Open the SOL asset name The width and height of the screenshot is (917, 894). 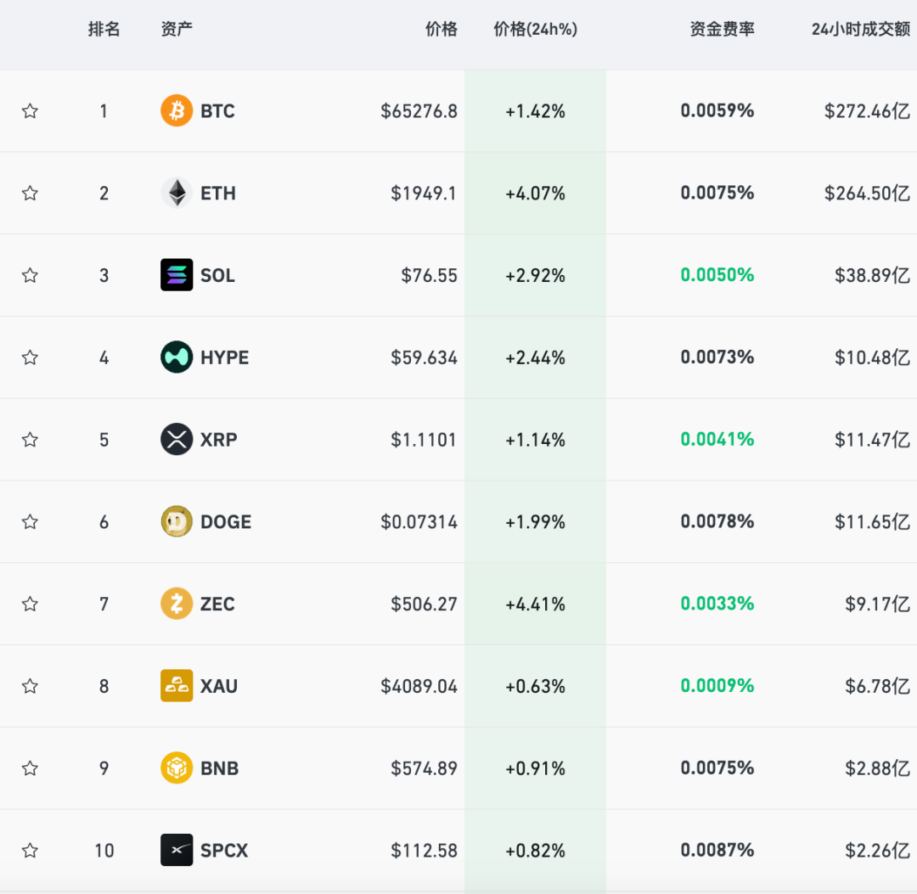217,275
